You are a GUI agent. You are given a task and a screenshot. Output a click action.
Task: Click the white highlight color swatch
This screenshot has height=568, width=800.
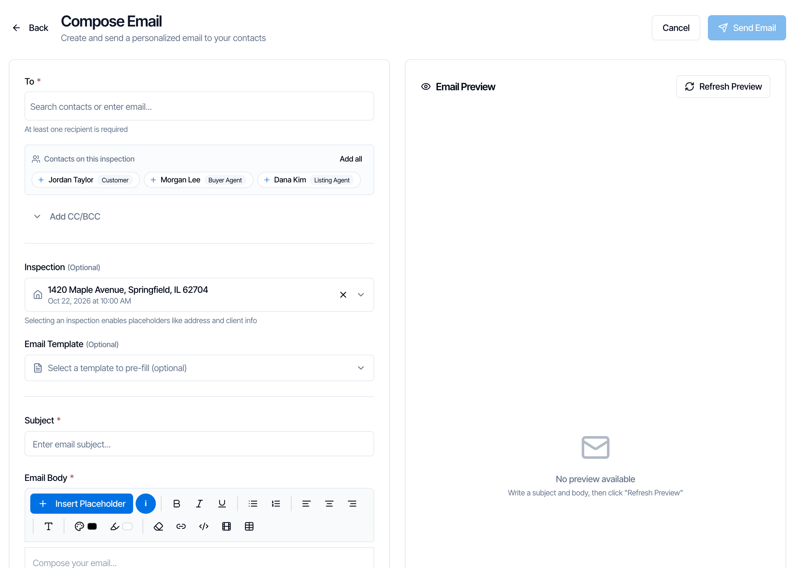(x=128, y=526)
